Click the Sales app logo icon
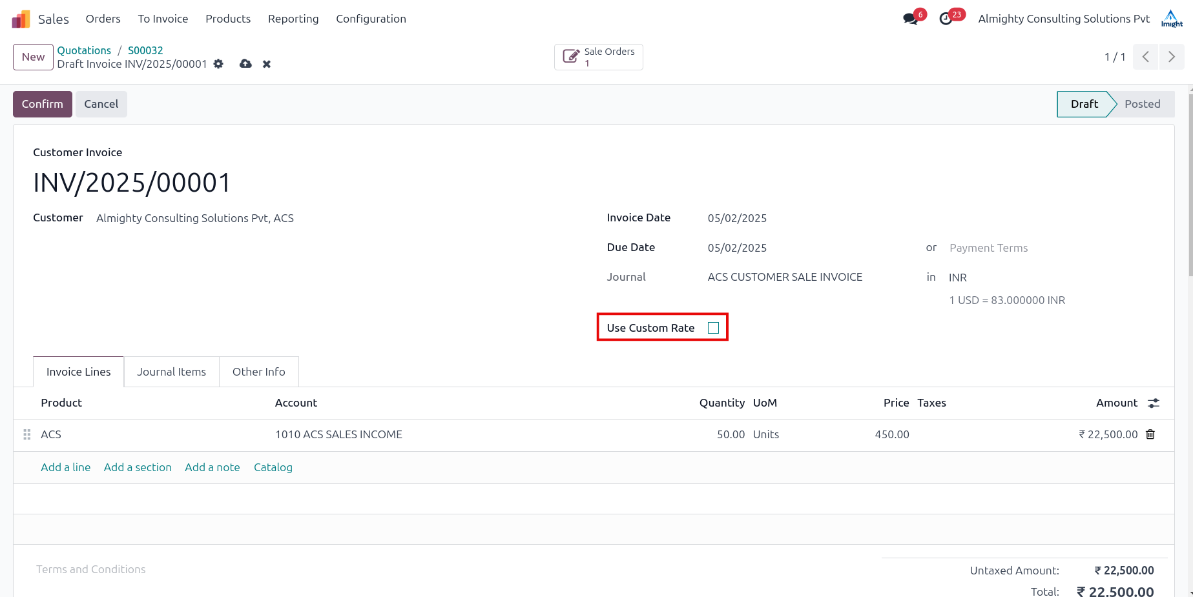The image size is (1193, 597). (x=20, y=19)
